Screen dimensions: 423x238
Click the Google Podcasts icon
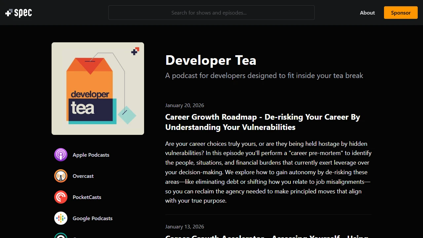pyautogui.click(x=61, y=218)
